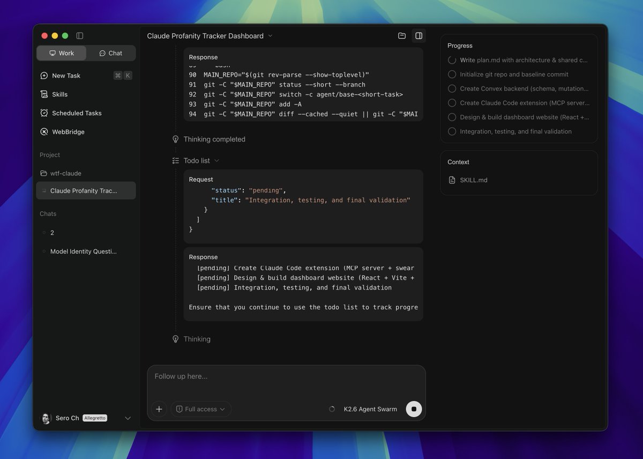Click the keyboard shortcut ⌘ K badge
Image resolution: width=643 pixels, height=459 pixels.
[123, 76]
